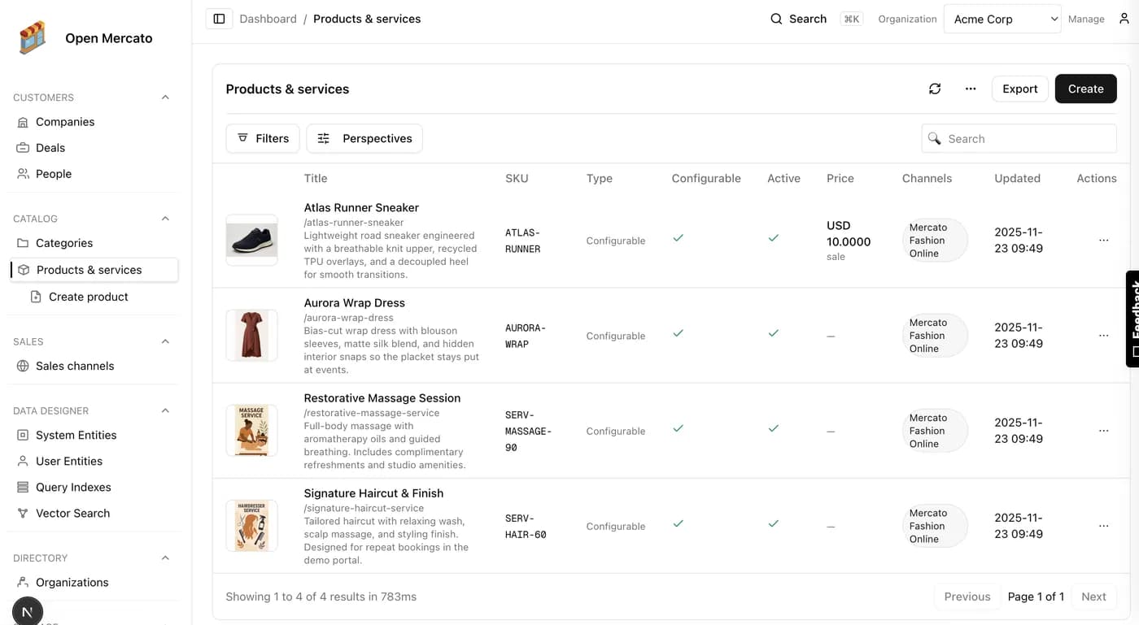Click the Export button

pyautogui.click(x=1019, y=89)
